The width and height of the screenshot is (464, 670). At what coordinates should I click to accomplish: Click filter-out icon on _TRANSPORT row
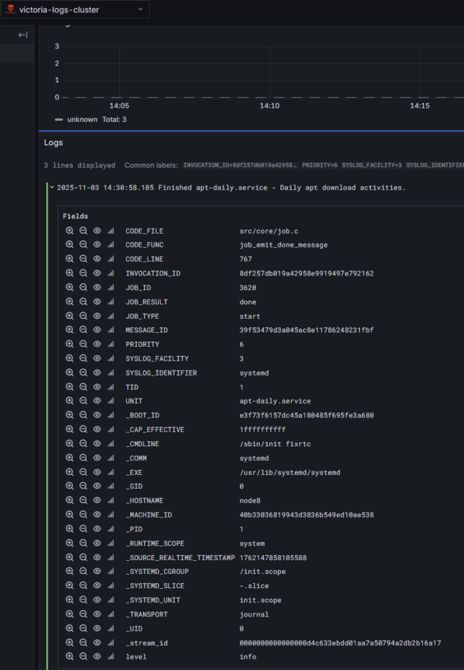coord(83,614)
